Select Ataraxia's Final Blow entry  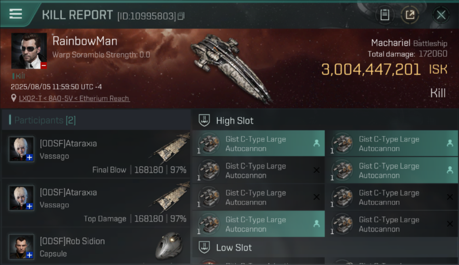[96, 154]
